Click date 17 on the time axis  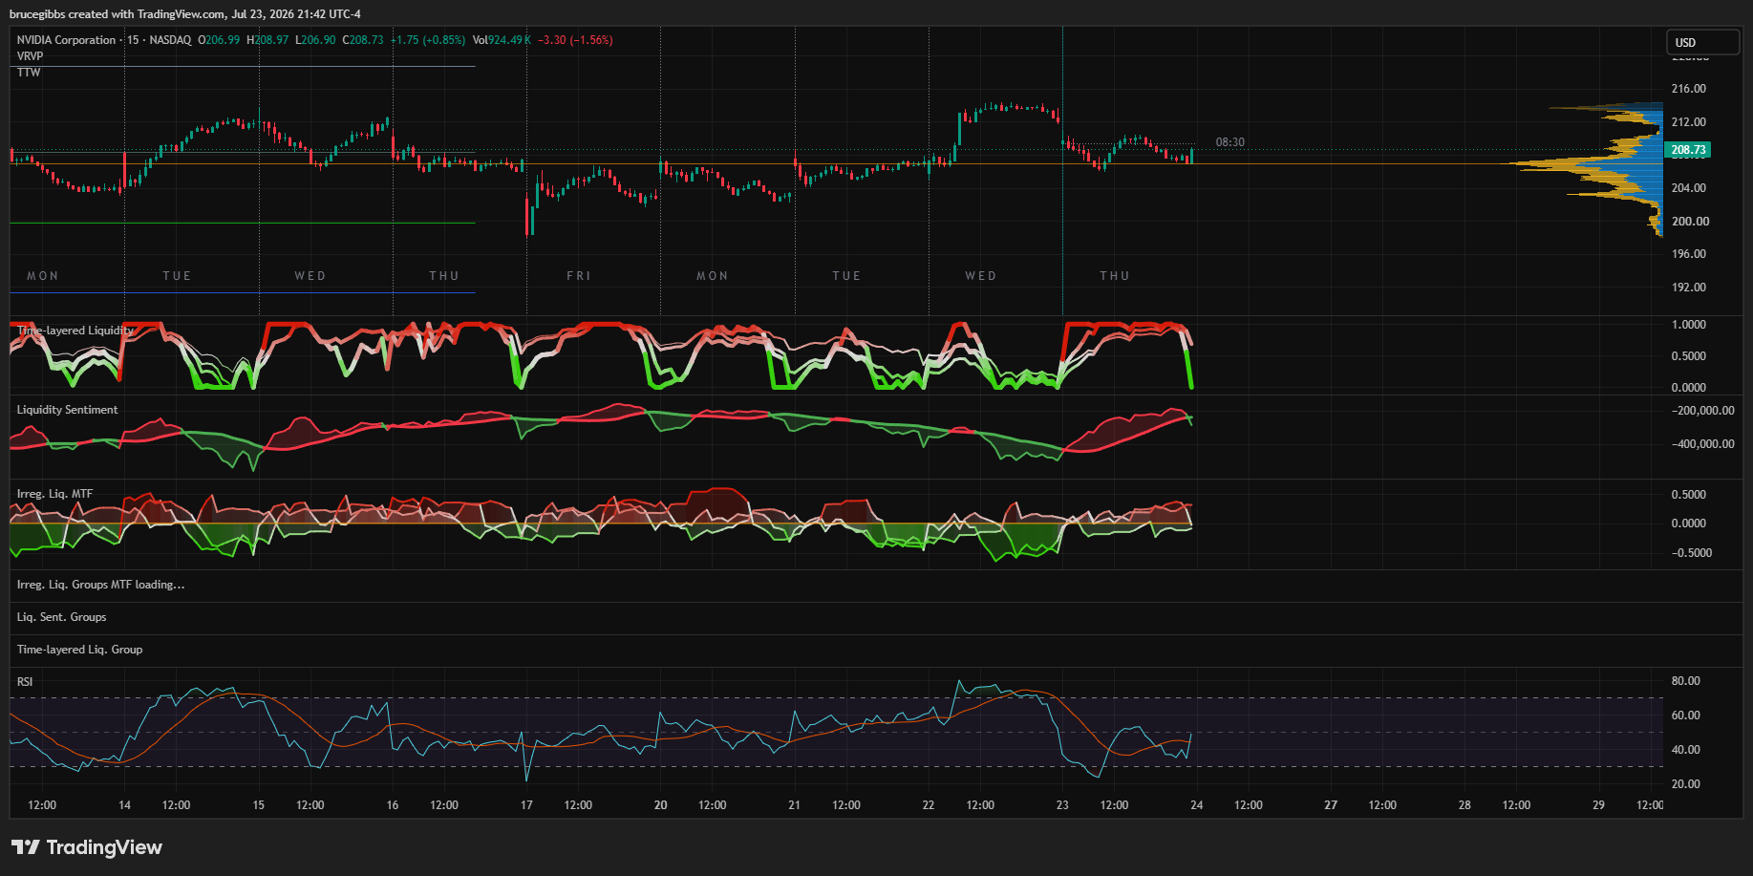[x=526, y=805]
